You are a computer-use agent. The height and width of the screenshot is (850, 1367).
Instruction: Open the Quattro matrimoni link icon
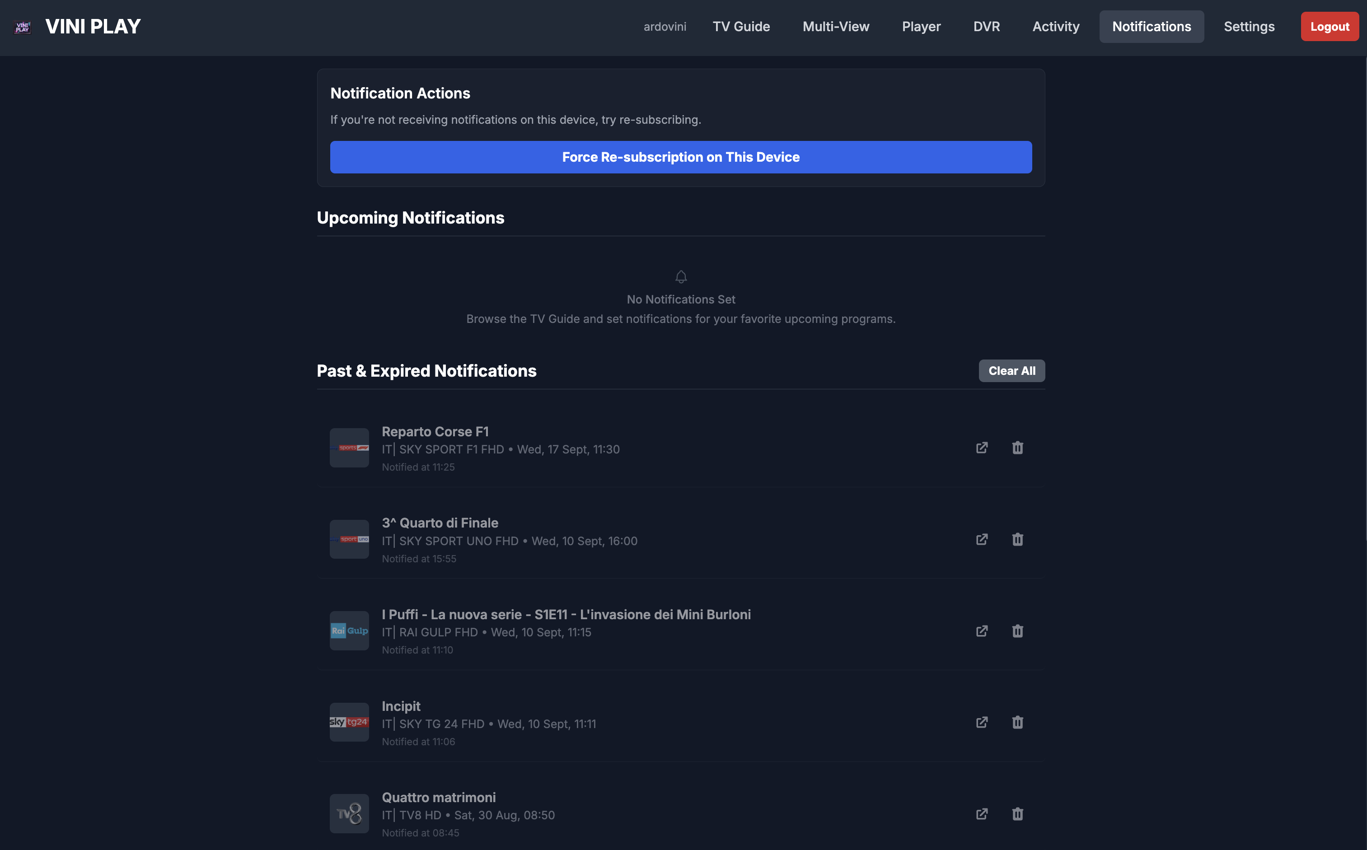click(x=982, y=814)
